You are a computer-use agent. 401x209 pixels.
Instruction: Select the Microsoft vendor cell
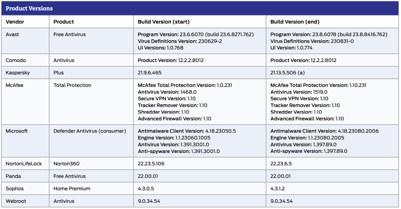tap(17, 131)
